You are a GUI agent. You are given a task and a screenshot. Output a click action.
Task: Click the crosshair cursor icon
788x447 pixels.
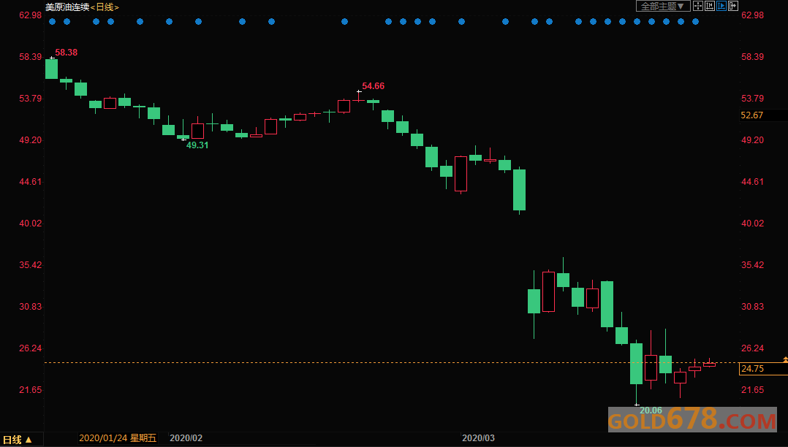pyautogui.click(x=698, y=6)
